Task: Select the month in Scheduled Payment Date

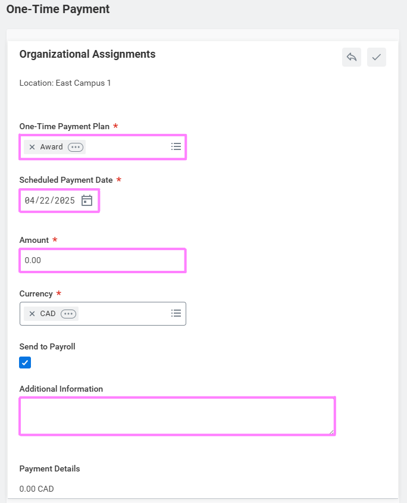Action: [29, 201]
